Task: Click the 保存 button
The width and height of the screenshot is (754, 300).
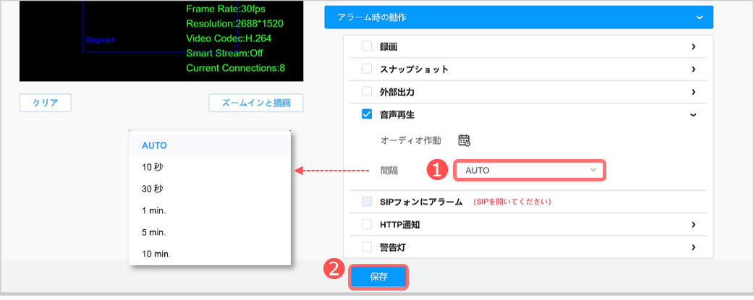Action: (379, 277)
